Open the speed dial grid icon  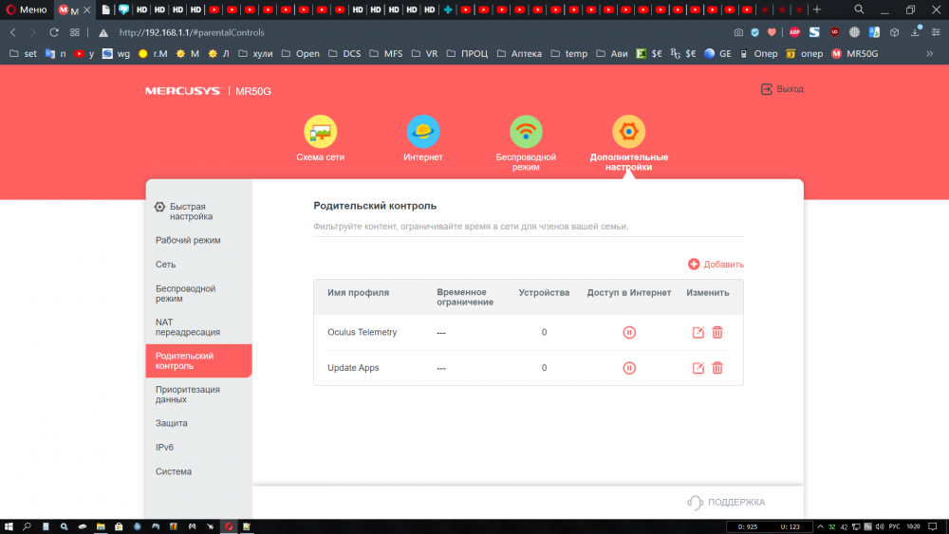(74, 32)
